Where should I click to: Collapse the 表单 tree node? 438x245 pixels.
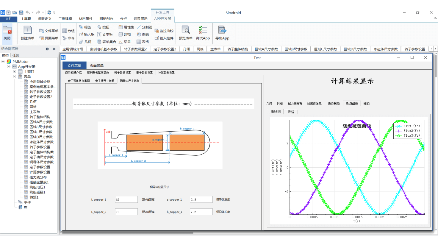tap(14, 77)
